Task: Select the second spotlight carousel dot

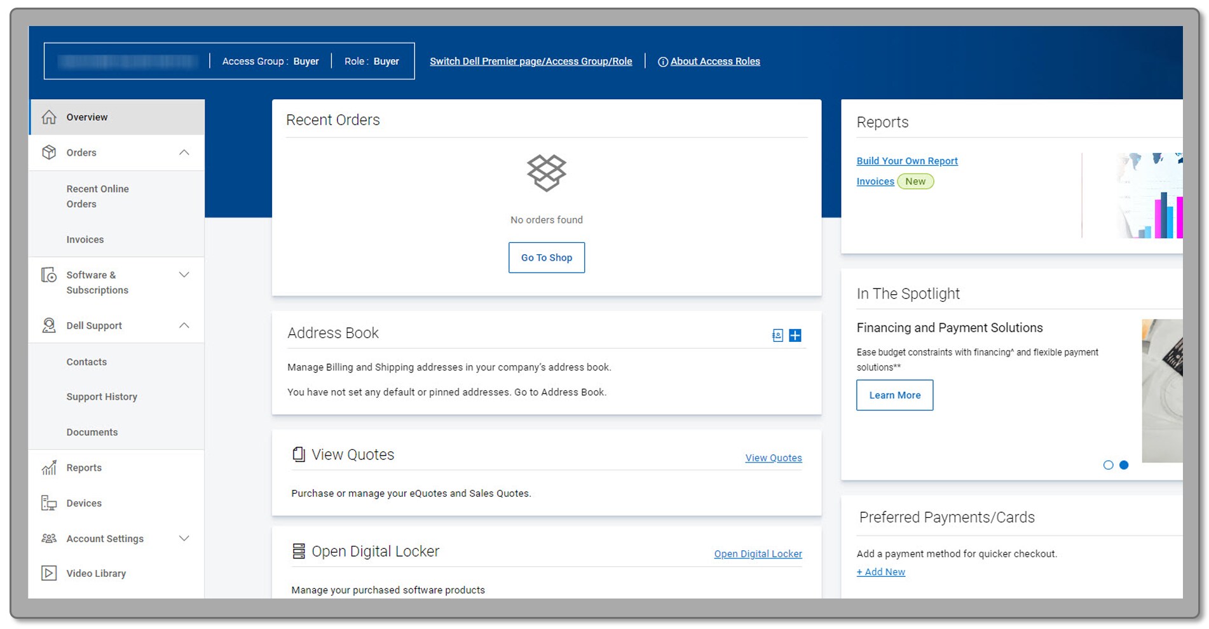Action: [x=1124, y=465]
